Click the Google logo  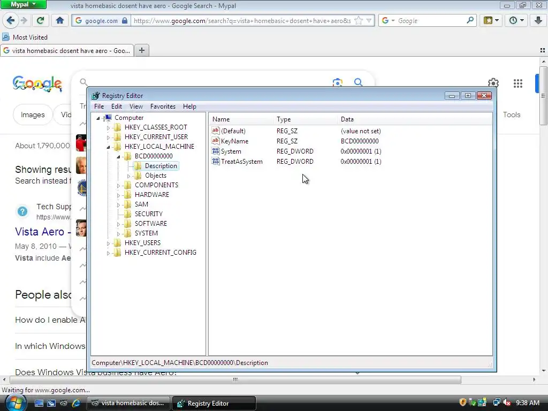(37, 84)
